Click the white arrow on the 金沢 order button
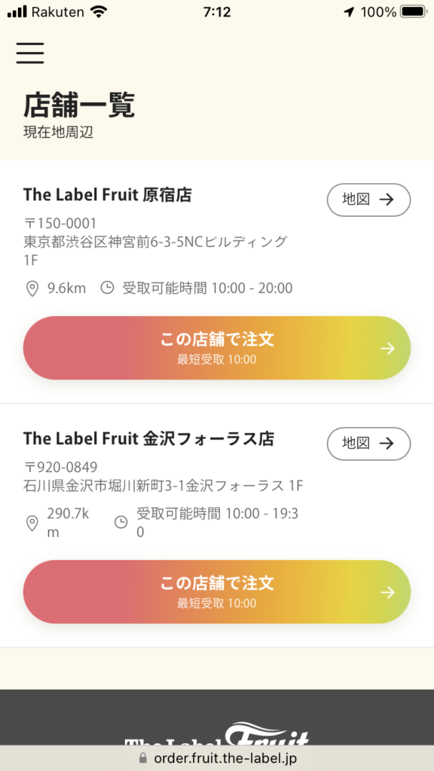Image resolution: width=434 pixels, height=771 pixels. 388,593
